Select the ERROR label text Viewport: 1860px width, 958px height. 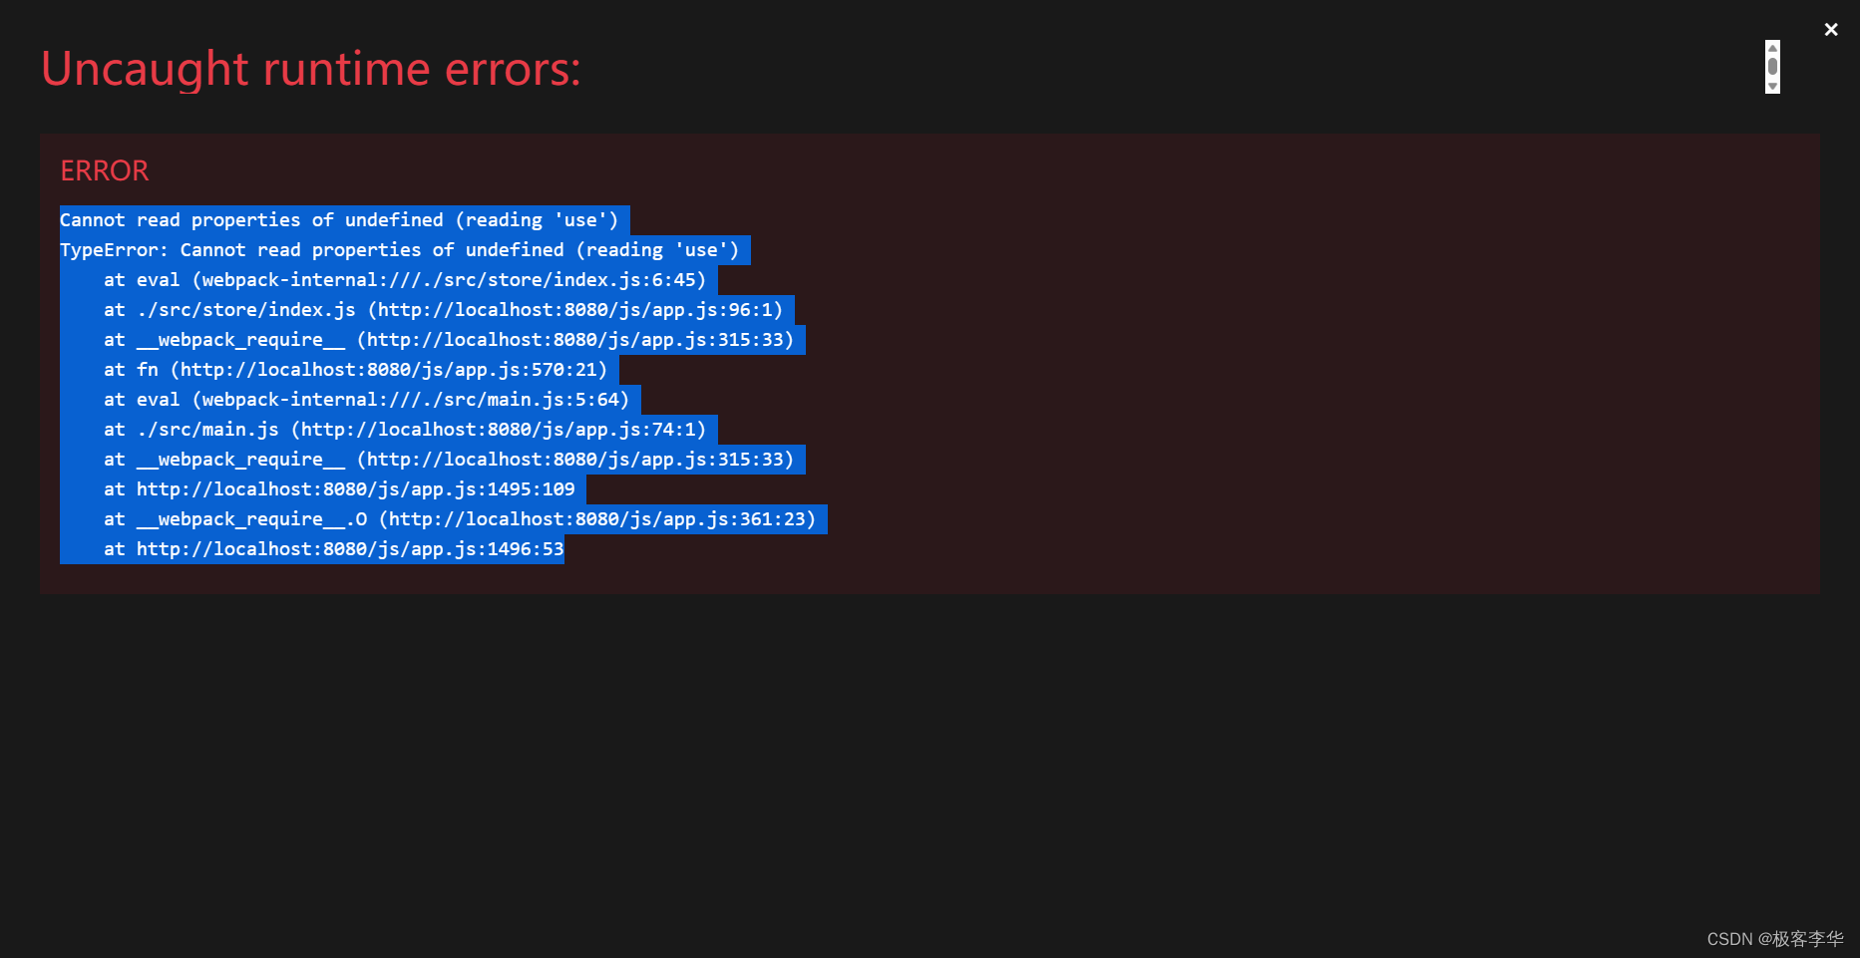[x=104, y=170]
